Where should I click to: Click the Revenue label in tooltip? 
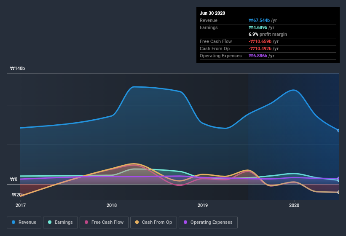tap(209, 20)
